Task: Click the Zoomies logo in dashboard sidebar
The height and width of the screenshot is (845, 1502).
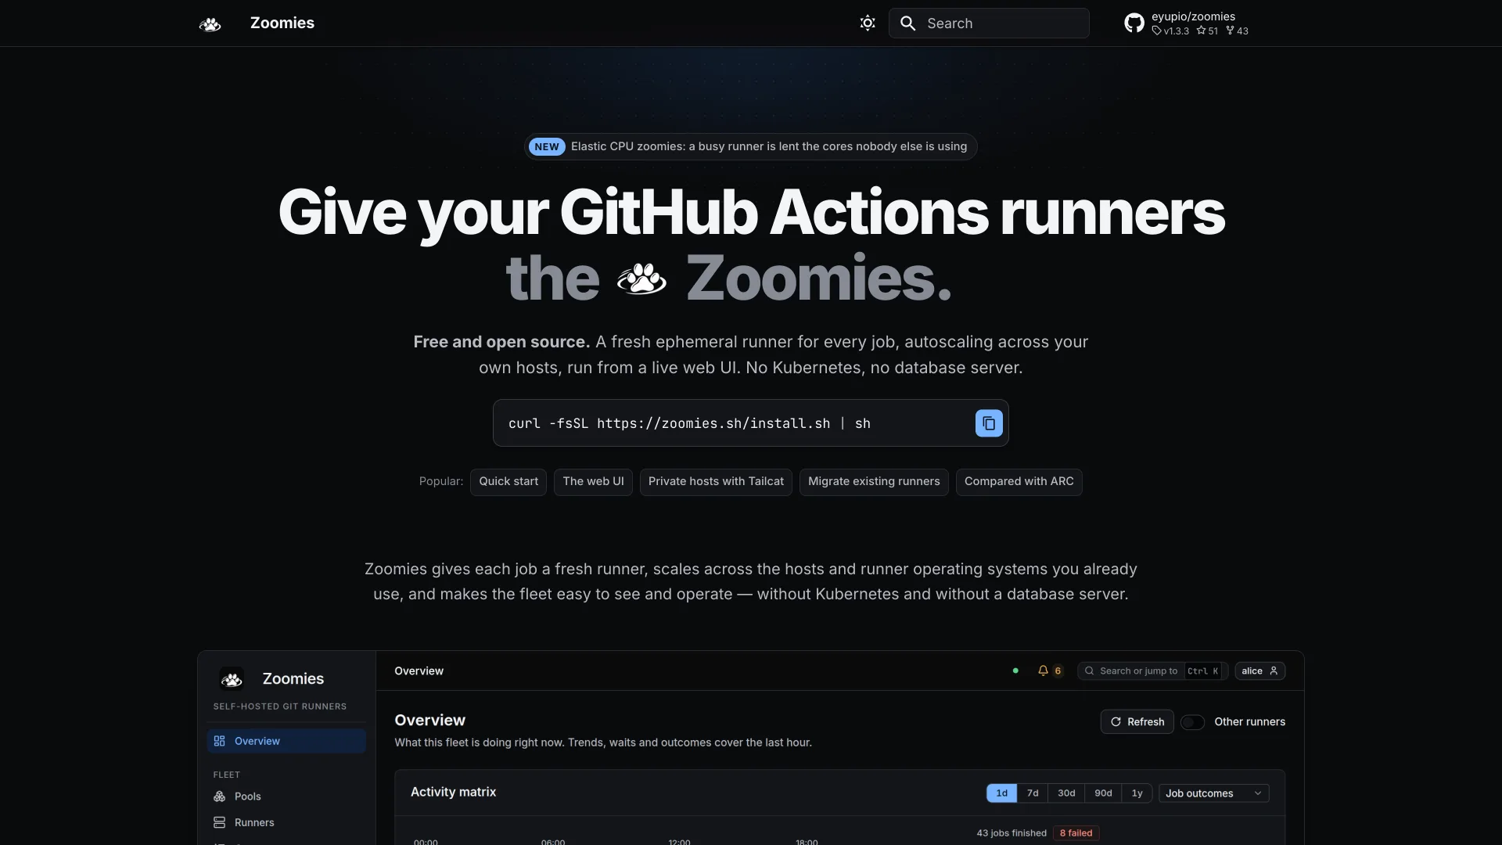Action: click(232, 679)
